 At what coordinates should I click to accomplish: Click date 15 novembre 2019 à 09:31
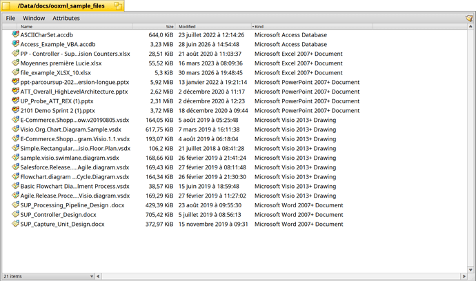click(213, 224)
